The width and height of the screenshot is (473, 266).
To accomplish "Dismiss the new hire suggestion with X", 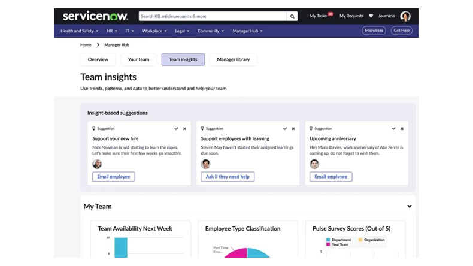I will coord(184,128).
